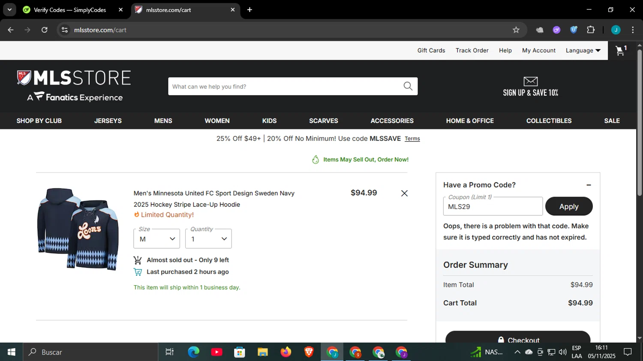This screenshot has width=643, height=361.
Task: Open Windows notification center icon
Action: click(x=628, y=352)
